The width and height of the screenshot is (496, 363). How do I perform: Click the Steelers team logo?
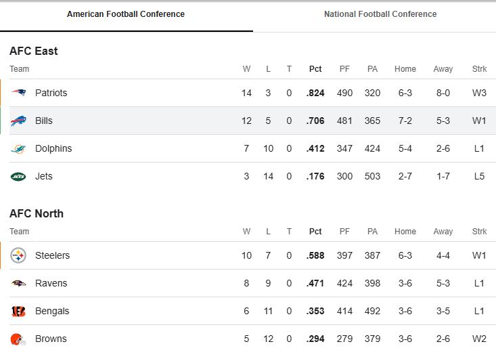pos(18,255)
